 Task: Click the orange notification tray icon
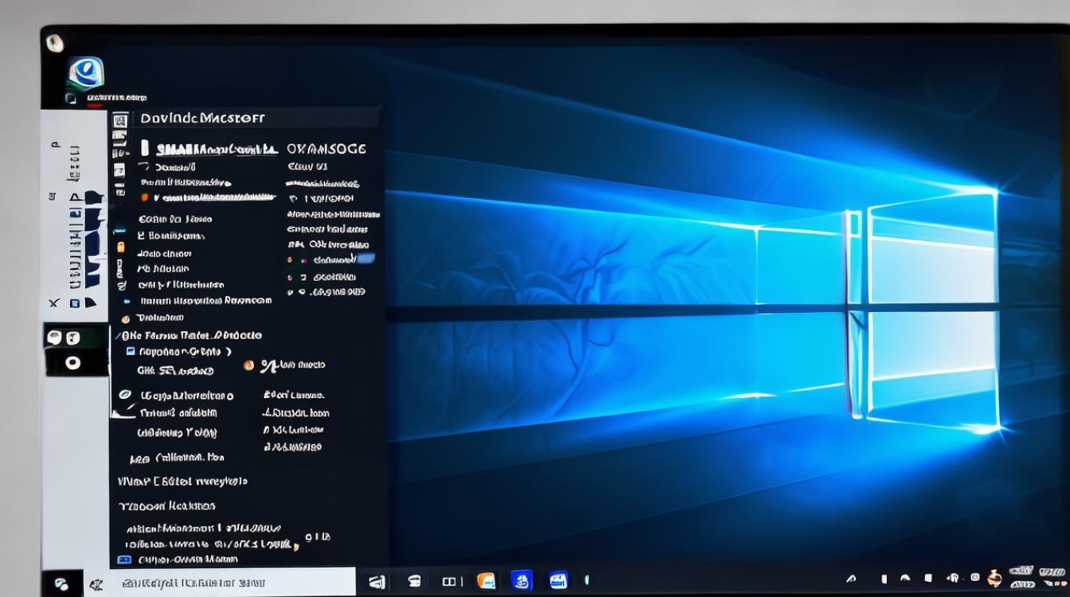994,578
